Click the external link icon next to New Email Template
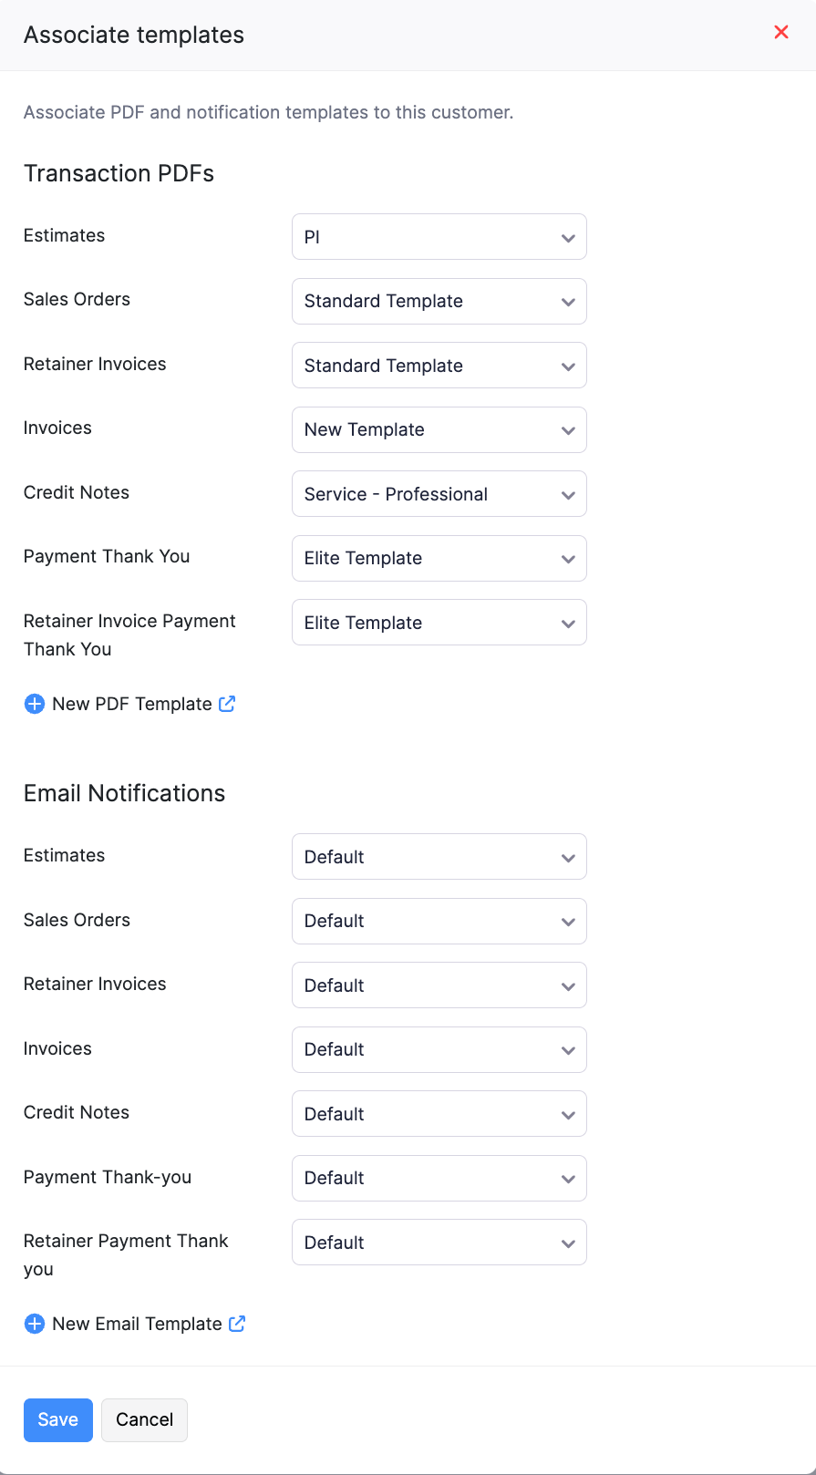The image size is (816, 1475). pos(238,1324)
